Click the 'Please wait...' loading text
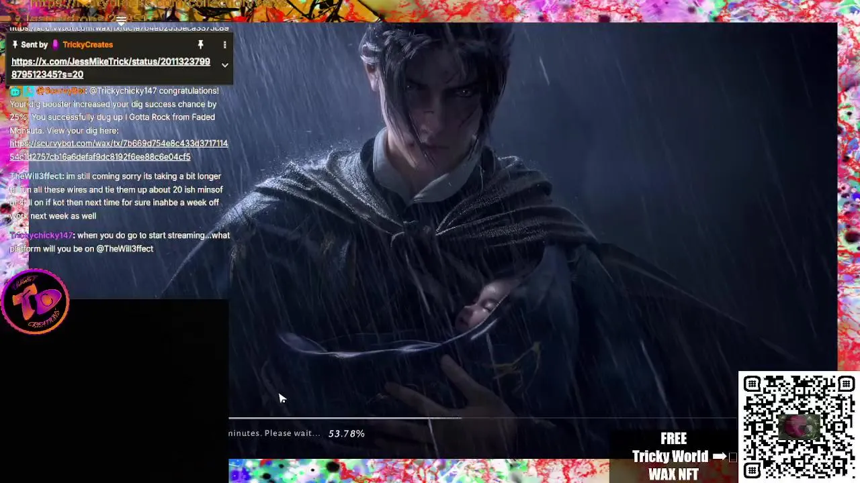The width and height of the screenshot is (860, 483). (x=292, y=433)
